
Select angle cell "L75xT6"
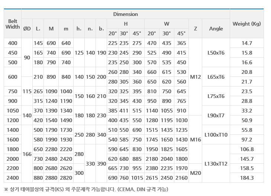tap(216, 96)
